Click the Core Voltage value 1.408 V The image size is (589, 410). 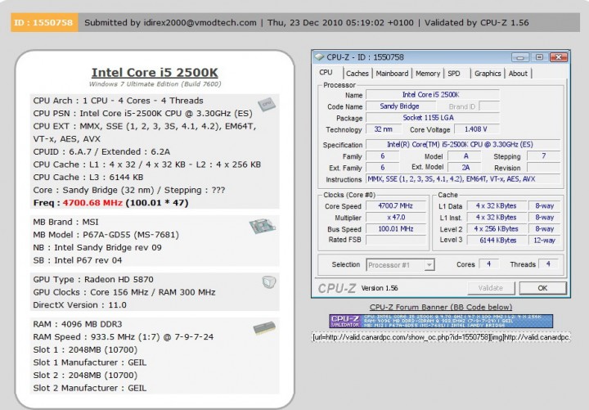click(476, 129)
